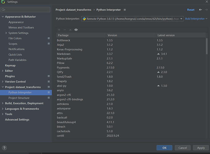
Task: Click project icon in selected Python Interpreter row
Action: (49, 92)
